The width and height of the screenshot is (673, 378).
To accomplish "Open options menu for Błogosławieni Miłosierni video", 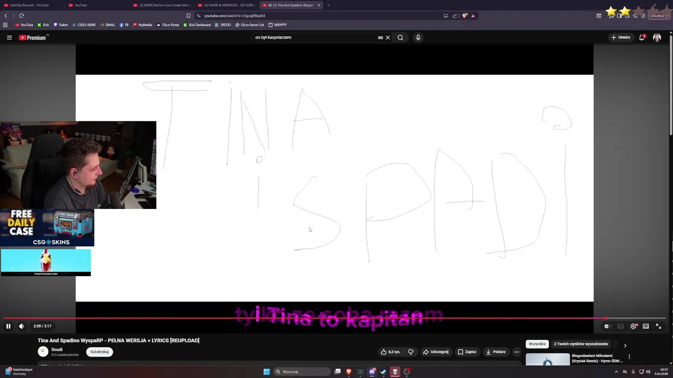I will click(629, 356).
